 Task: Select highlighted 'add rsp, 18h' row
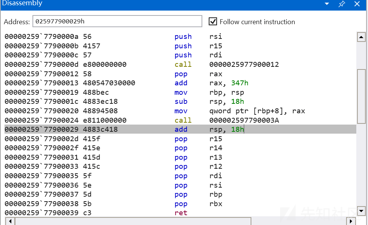click(180, 129)
